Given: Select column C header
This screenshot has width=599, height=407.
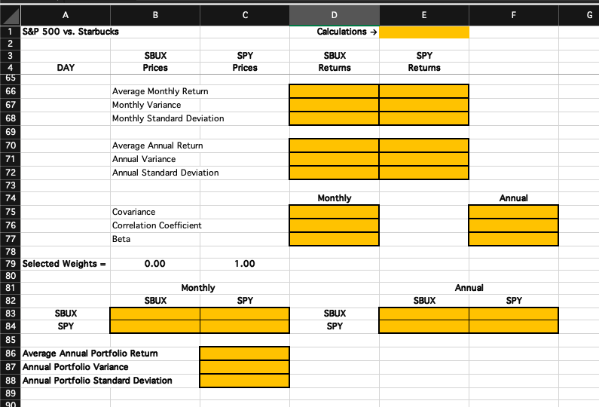Looking at the screenshot, I should click(x=245, y=15).
